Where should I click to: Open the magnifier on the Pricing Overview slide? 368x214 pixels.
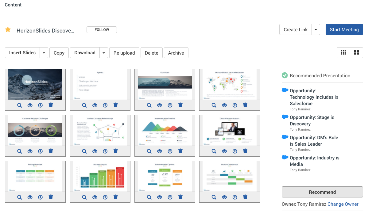pos(19,197)
